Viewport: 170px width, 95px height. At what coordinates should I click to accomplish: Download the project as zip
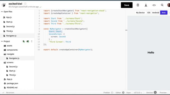click(146, 5)
